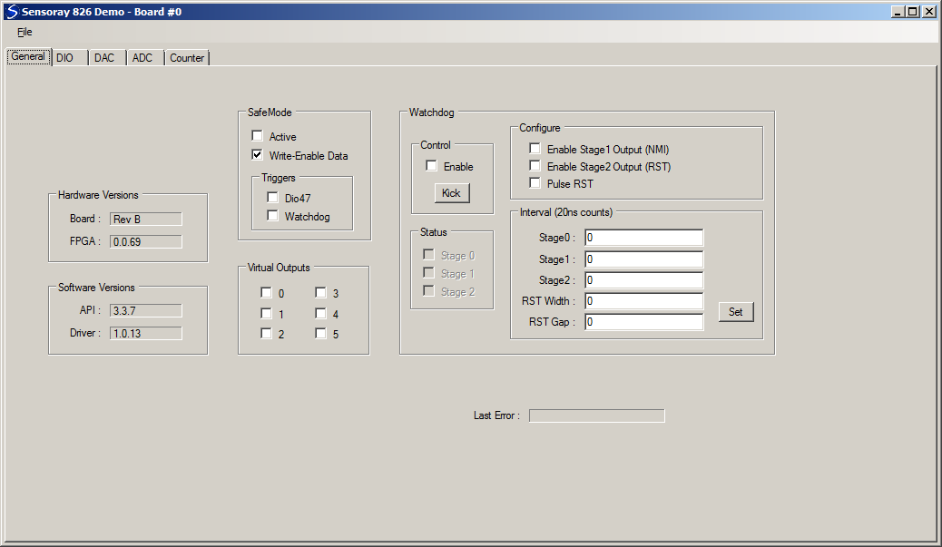Image resolution: width=942 pixels, height=547 pixels.
Task: Click the RST Width input field
Action: click(644, 301)
